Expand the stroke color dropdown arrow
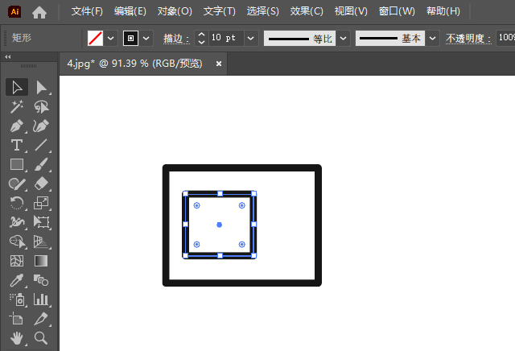515x351 pixels. [x=146, y=38]
